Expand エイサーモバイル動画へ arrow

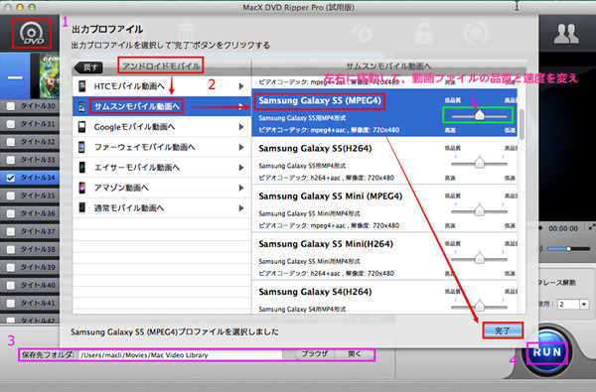coord(241,167)
